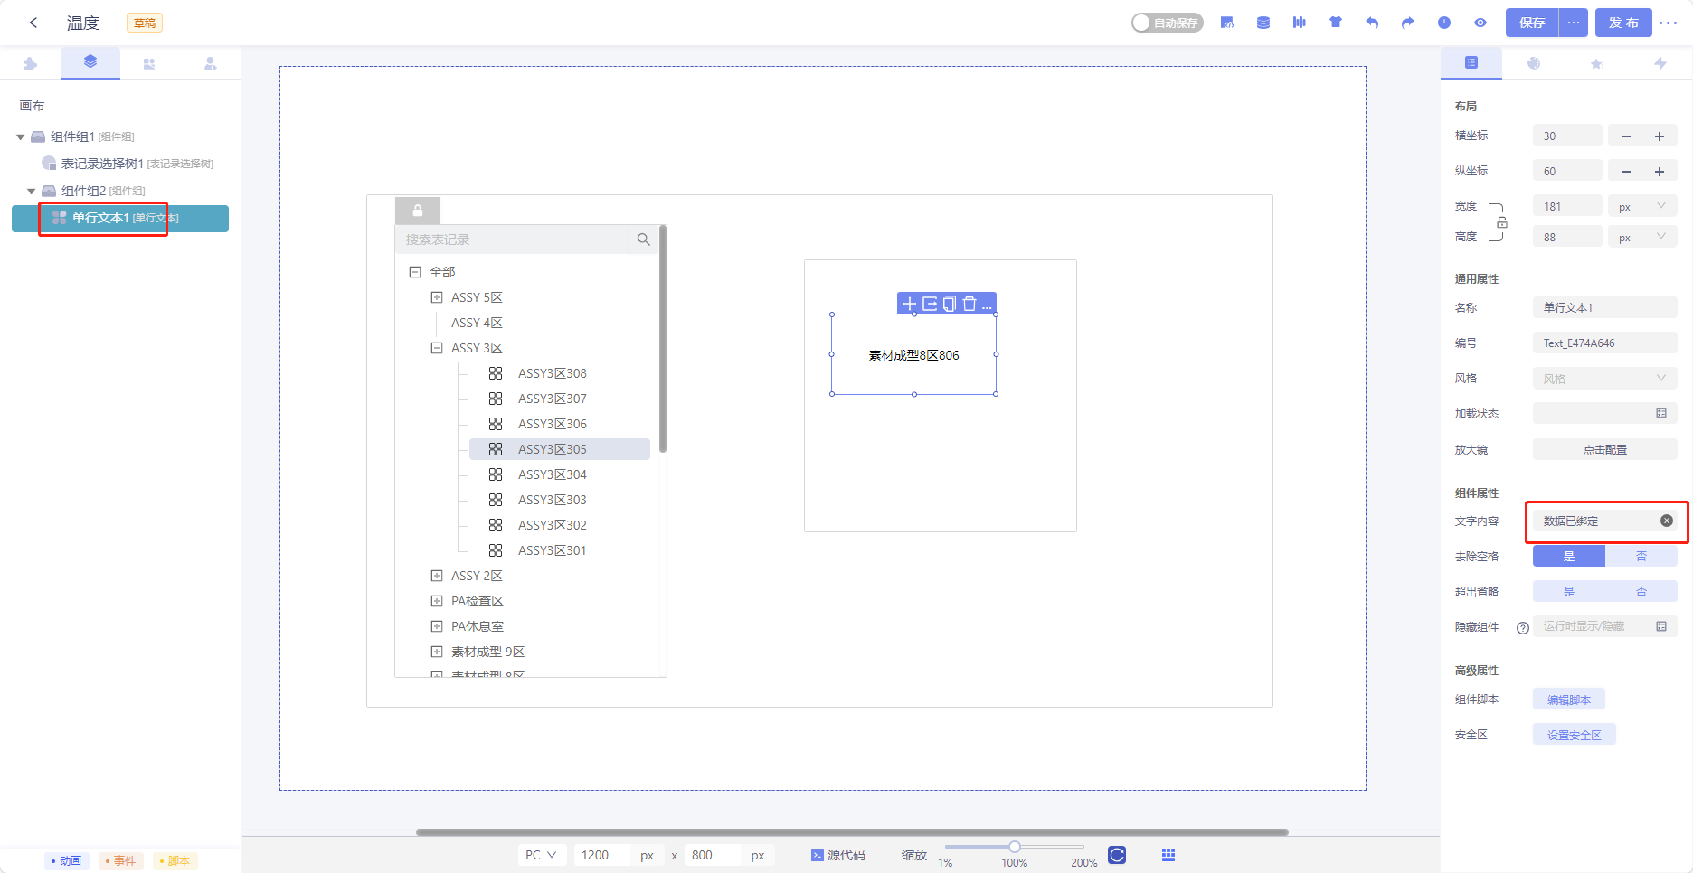Expand the PA检查区 node
This screenshot has width=1693, height=873.
point(437,601)
